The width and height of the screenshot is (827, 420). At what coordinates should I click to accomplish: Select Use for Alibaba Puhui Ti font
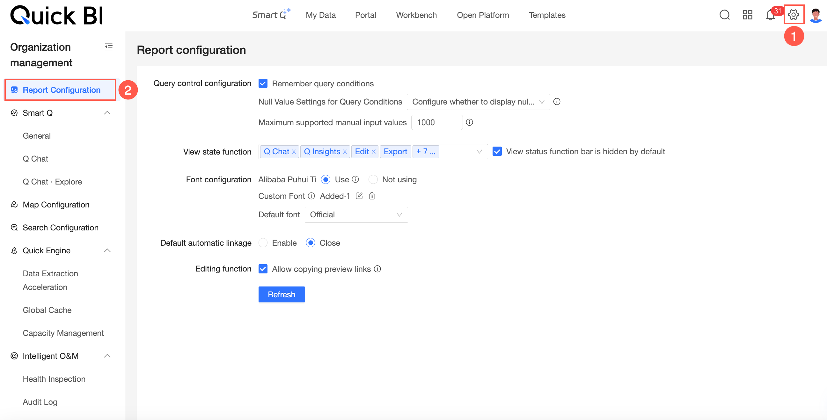coord(326,179)
